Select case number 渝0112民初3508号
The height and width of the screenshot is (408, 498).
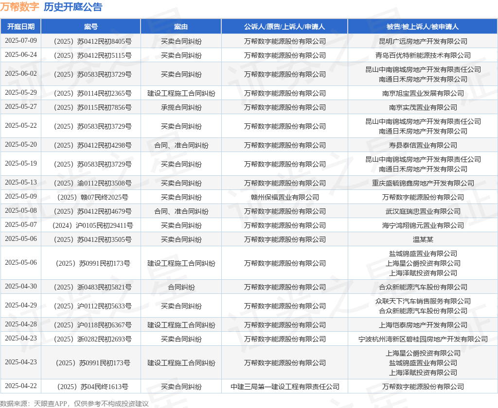tap(93, 183)
